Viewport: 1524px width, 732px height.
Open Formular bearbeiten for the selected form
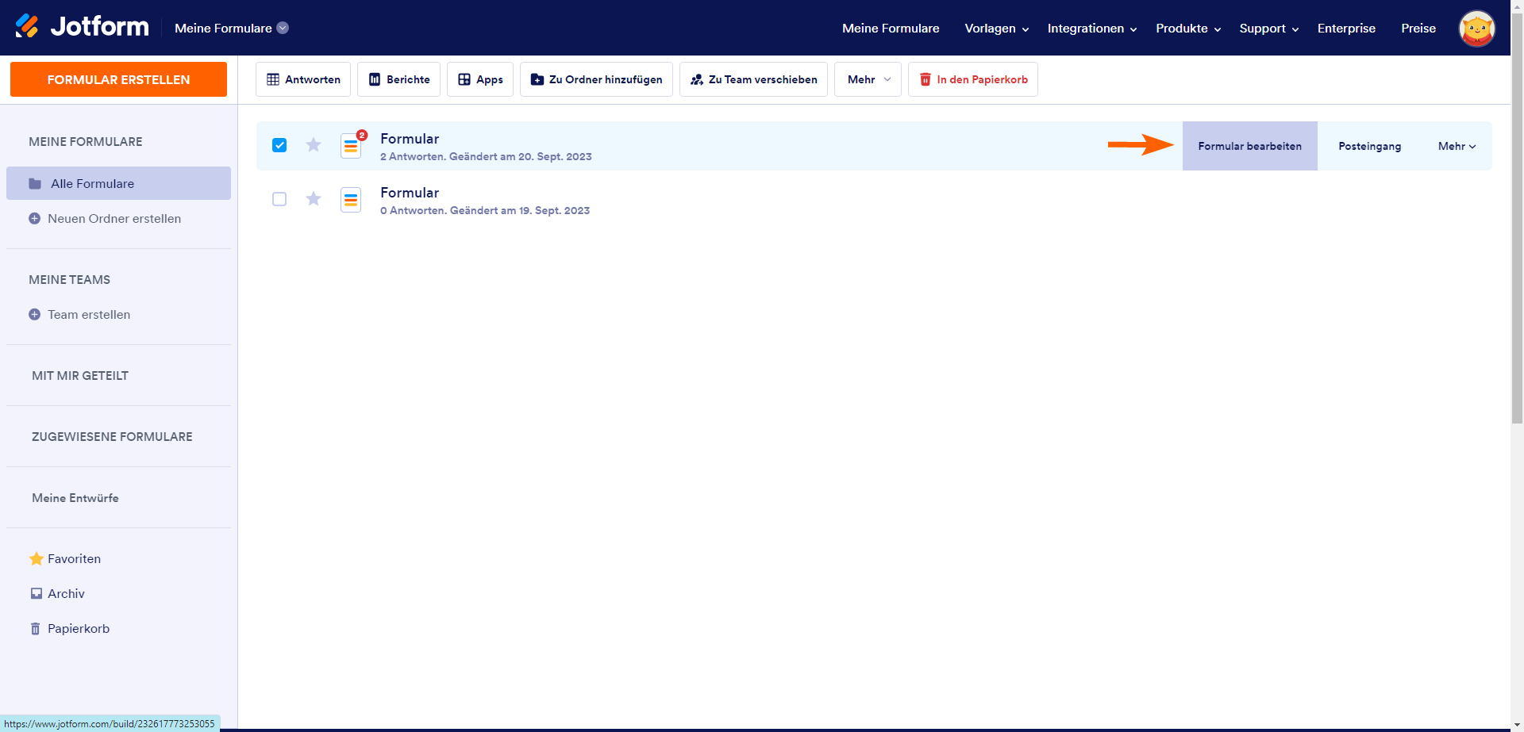1249,146
